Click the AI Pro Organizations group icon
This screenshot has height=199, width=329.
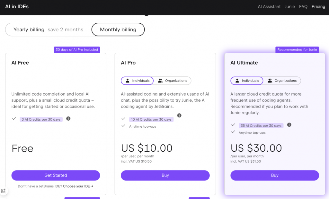click(x=160, y=81)
